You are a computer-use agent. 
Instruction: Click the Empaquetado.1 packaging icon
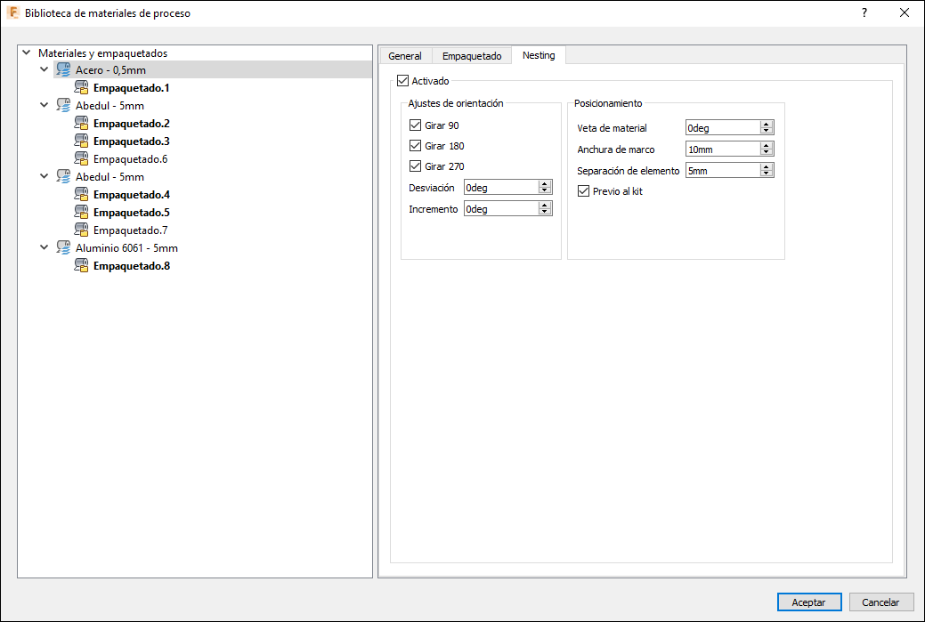click(x=81, y=88)
